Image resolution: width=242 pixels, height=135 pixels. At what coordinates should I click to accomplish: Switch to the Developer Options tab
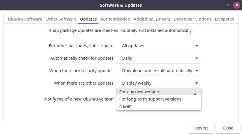[x=192, y=19]
